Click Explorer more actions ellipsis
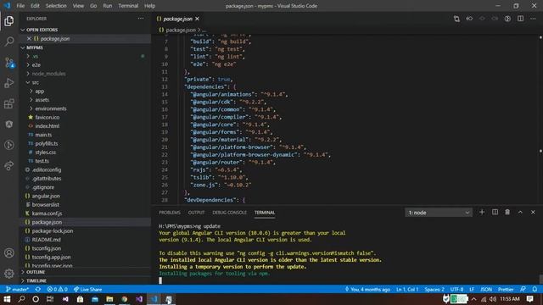 click(141, 19)
